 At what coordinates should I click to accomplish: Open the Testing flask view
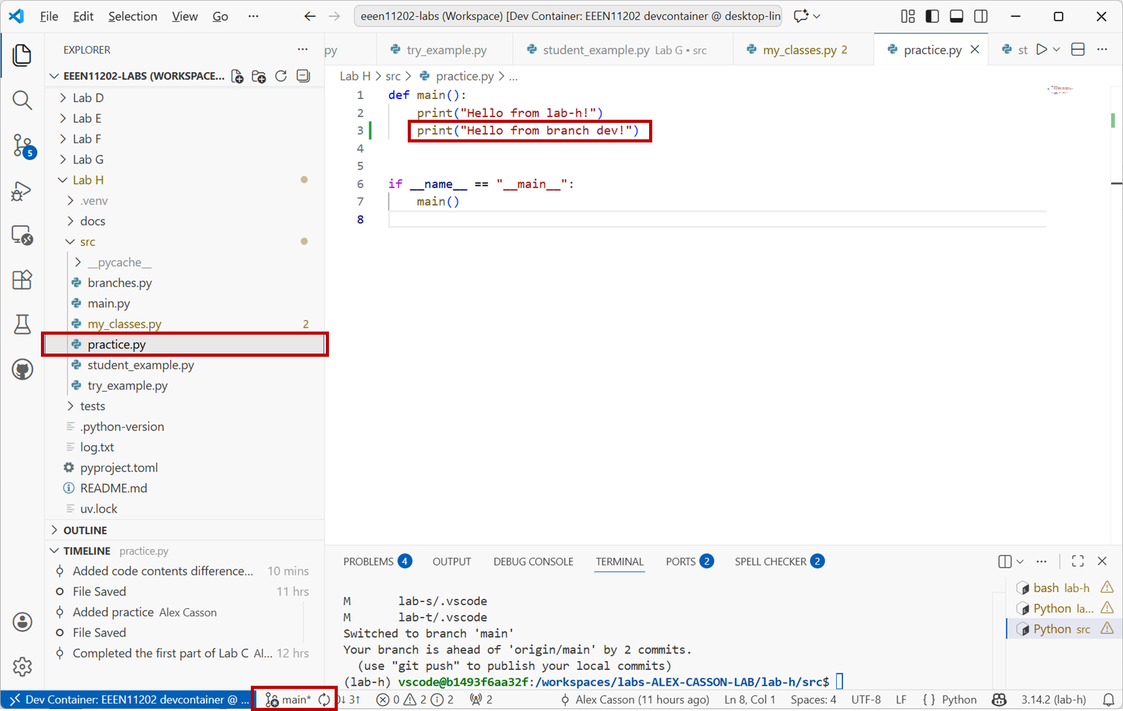coord(23,325)
